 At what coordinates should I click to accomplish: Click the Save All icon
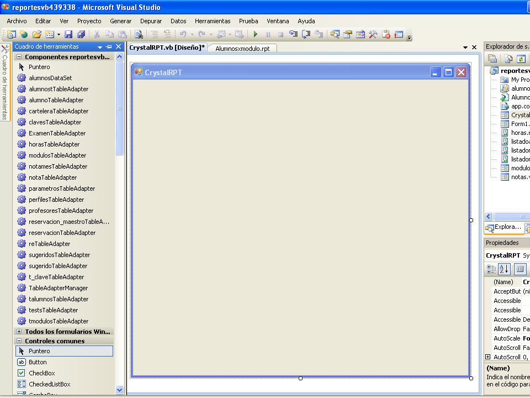(81, 34)
